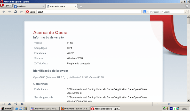Close the Acerca do Opera tab
190x111 pixels.
coord(75,6)
